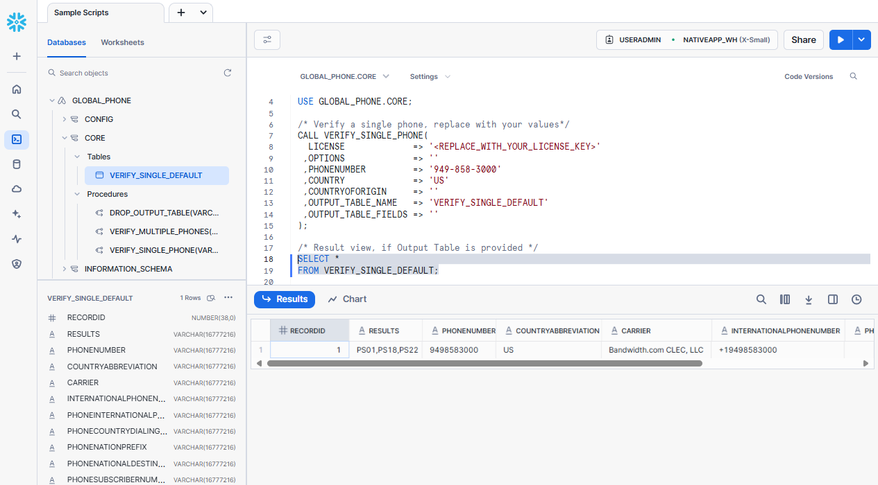Open the new tab dropdown chevron

coord(203,12)
